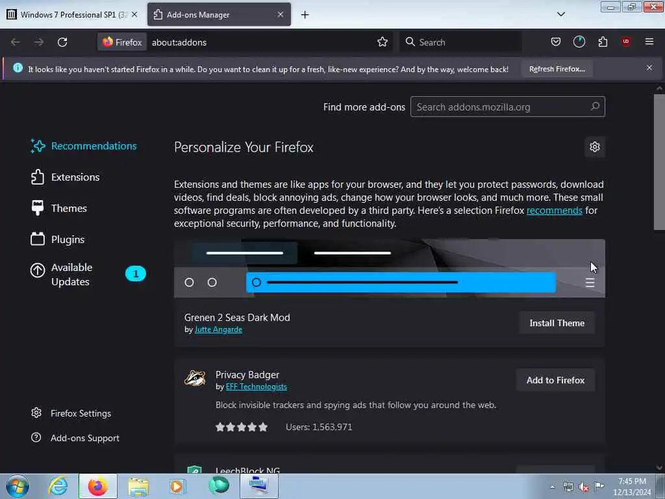
Task: Click the Grenen 2 Seas Dark Mod title
Action: 237,317
